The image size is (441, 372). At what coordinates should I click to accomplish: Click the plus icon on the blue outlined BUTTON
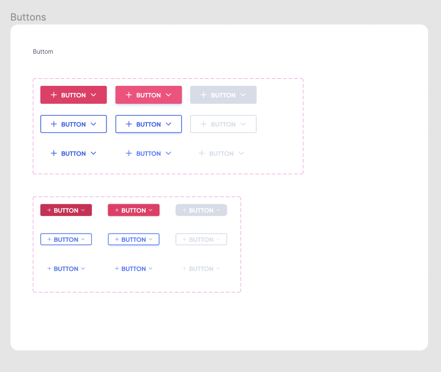point(54,124)
